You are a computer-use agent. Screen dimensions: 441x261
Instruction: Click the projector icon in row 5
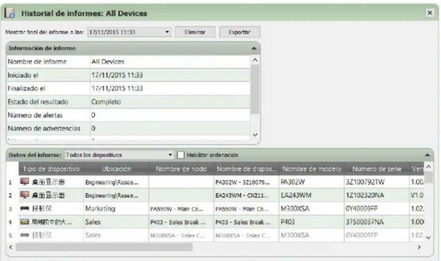(24, 235)
